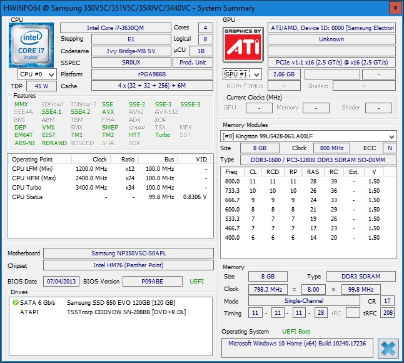Click the PCIe v1.1 x16 bus field
The image size is (404, 363).
tap(331, 62)
